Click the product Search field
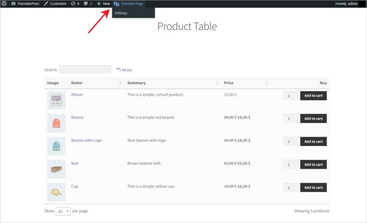This screenshot has height=223, width=367. point(85,70)
